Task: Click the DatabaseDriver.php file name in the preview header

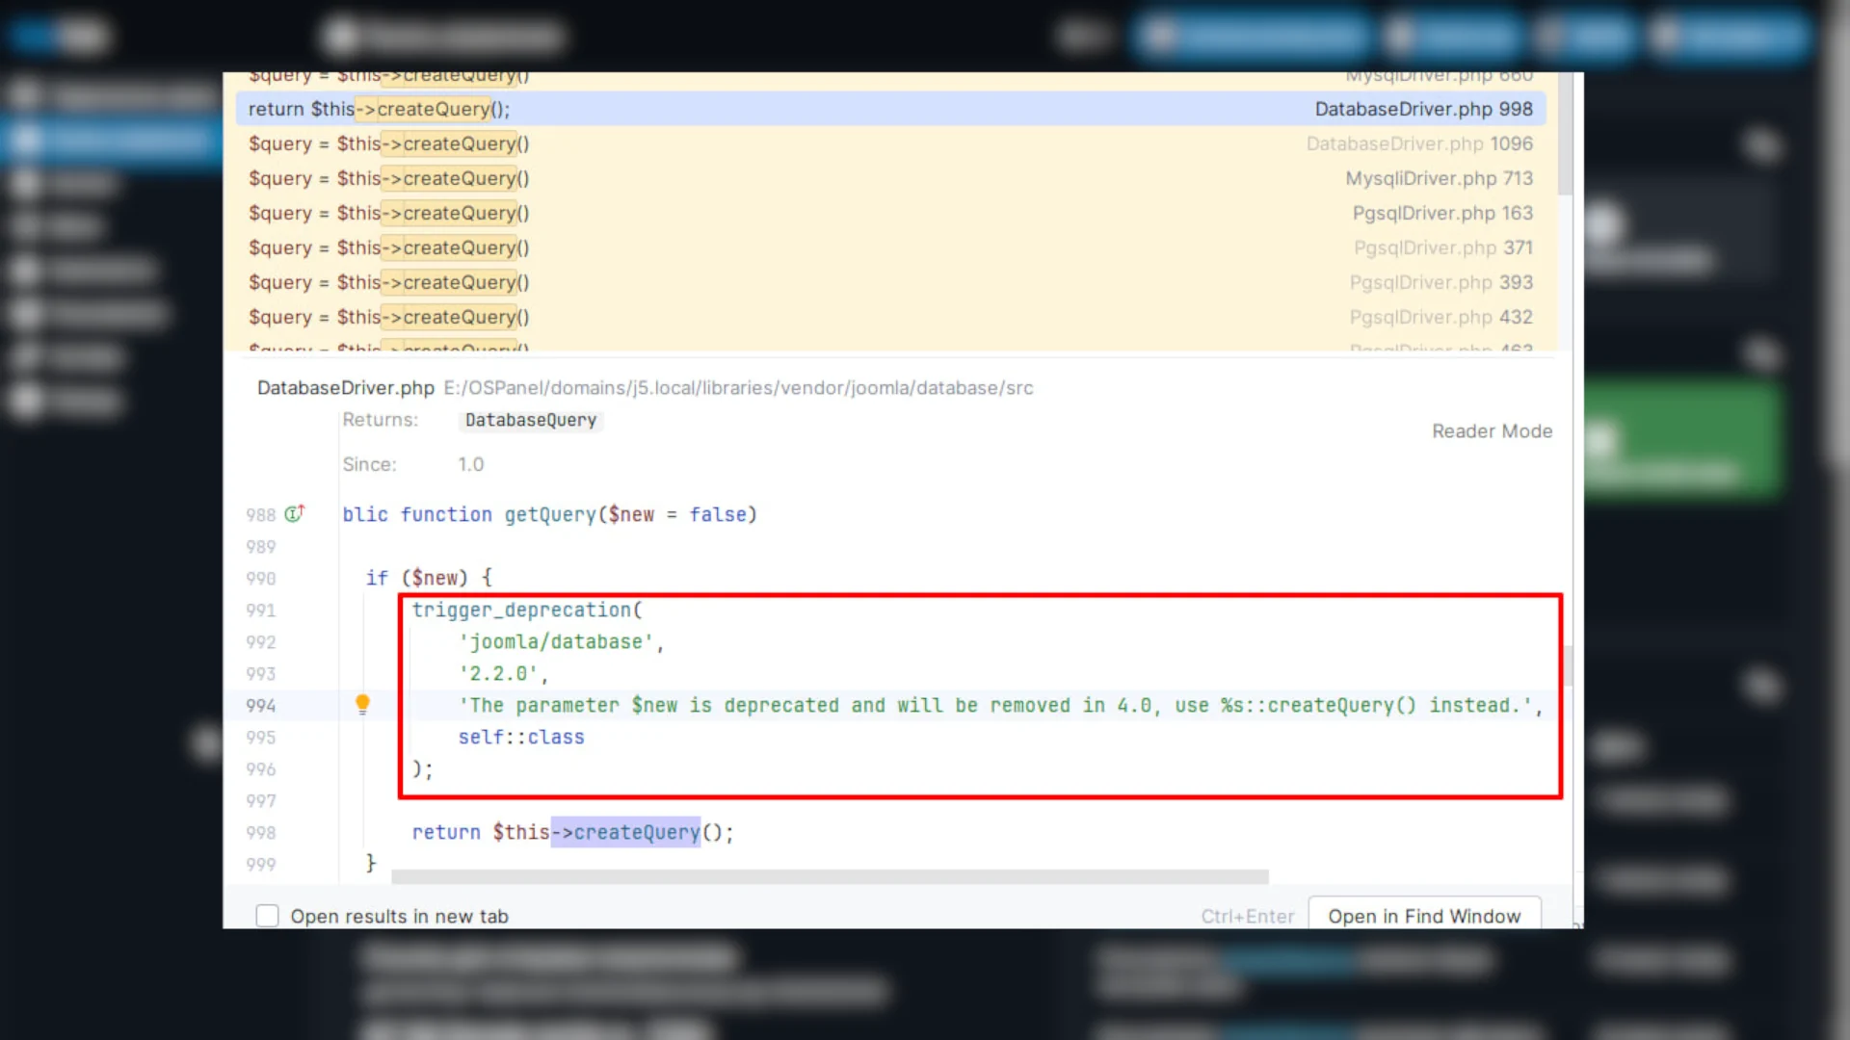Action: [345, 388]
